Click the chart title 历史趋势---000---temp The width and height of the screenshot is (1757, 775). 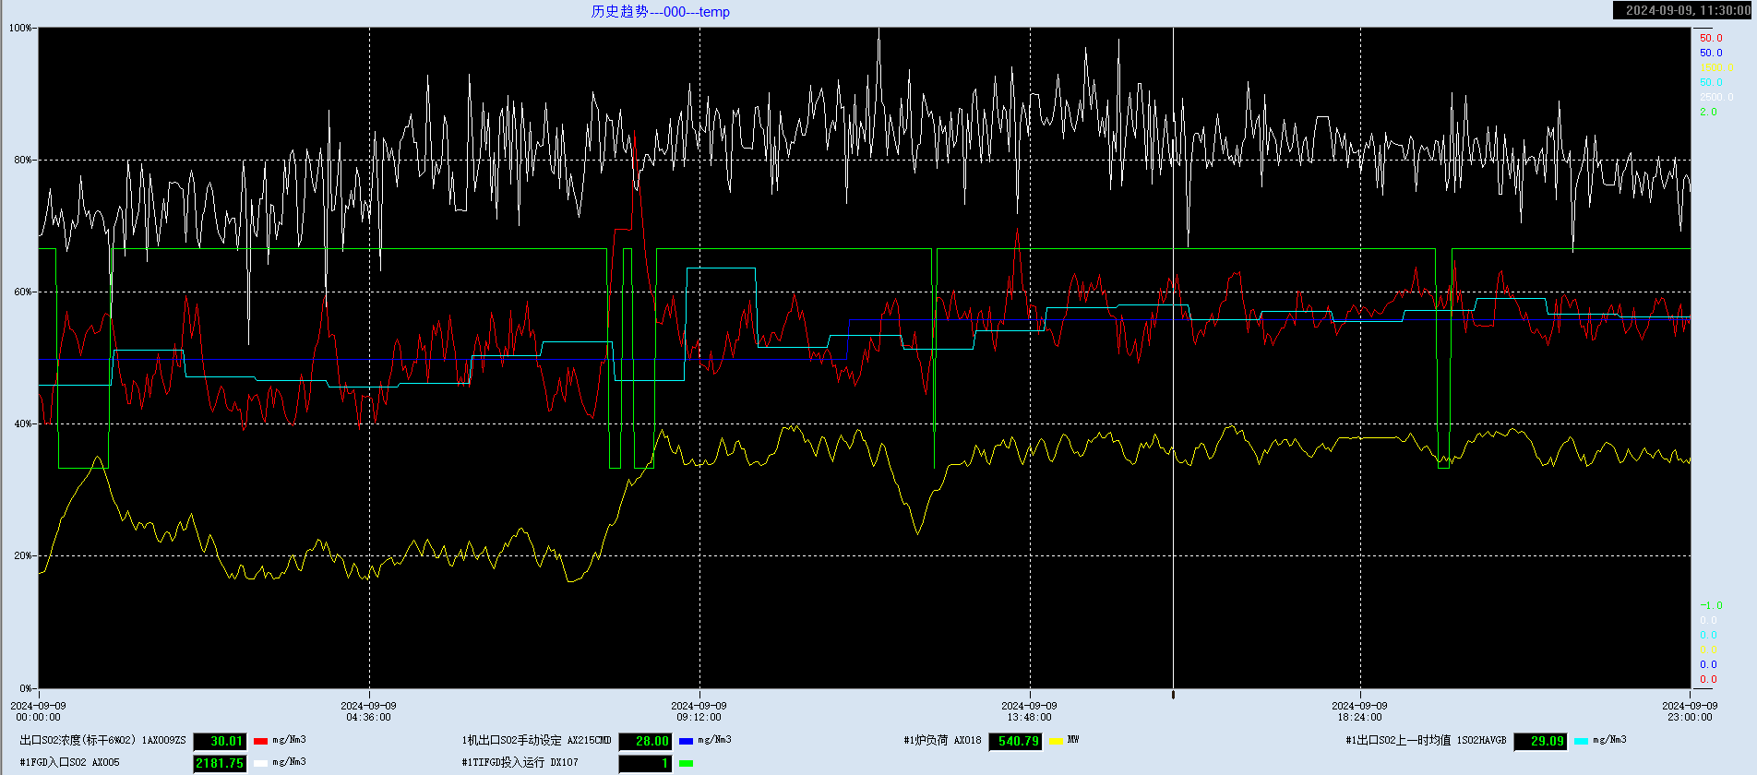[661, 12]
